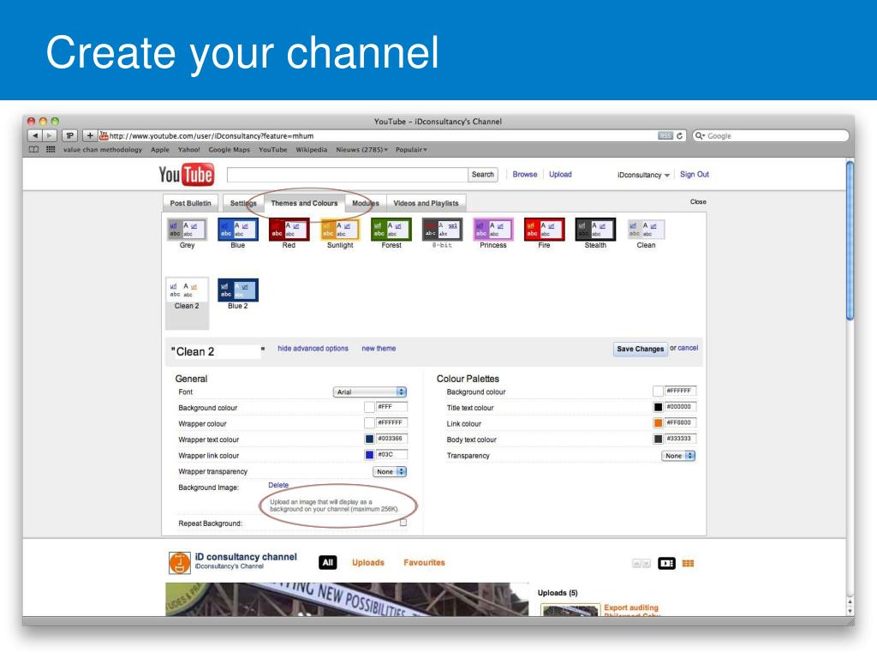Open the Colour Palettes Transparency dropdown
Screen dimensions: 877x658
coord(678,456)
